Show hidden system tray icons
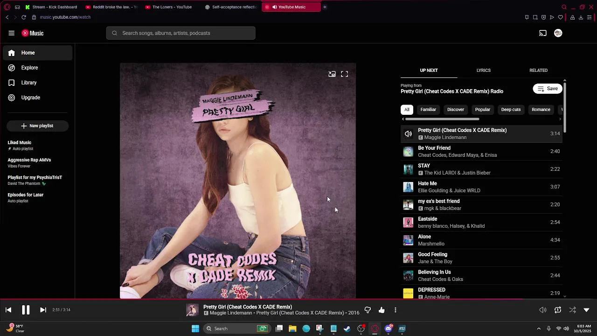 pyautogui.click(x=539, y=329)
